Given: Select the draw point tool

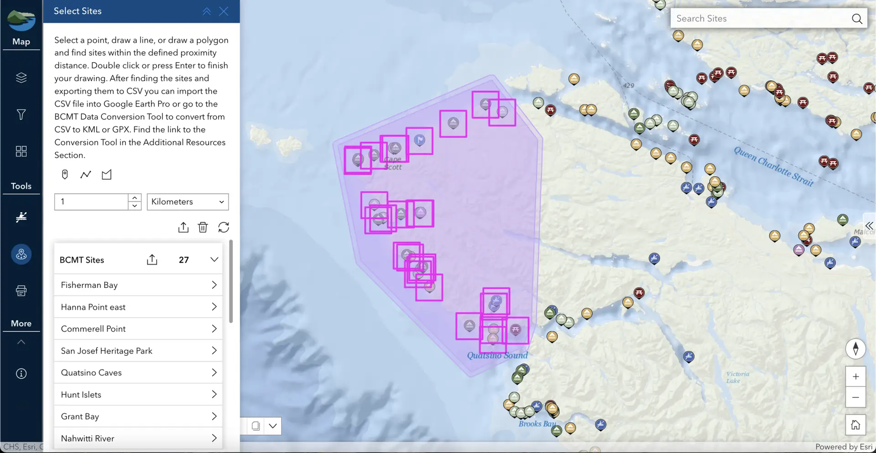Looking at the screenshot, I should click(65, 175).
